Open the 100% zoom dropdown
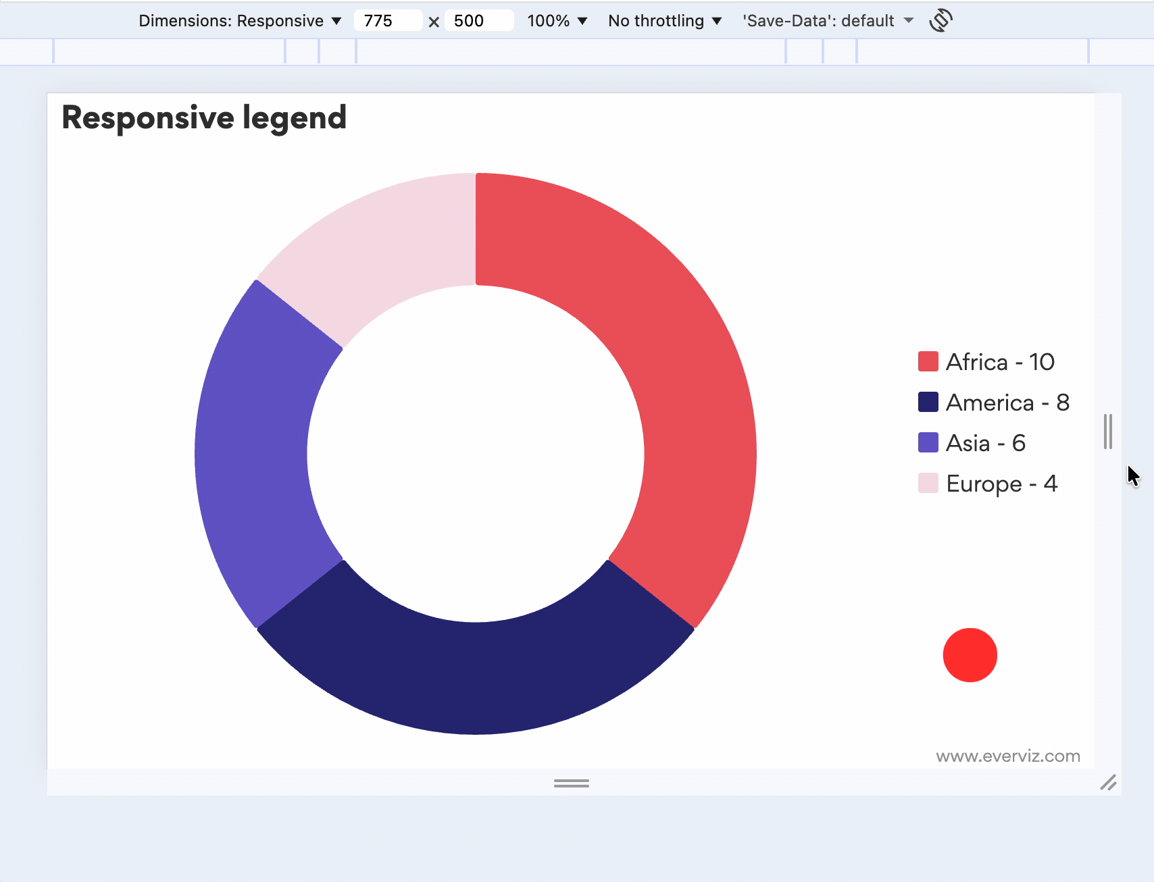Viewport: 1154px width, 882px height. click(x=557, y=21)
